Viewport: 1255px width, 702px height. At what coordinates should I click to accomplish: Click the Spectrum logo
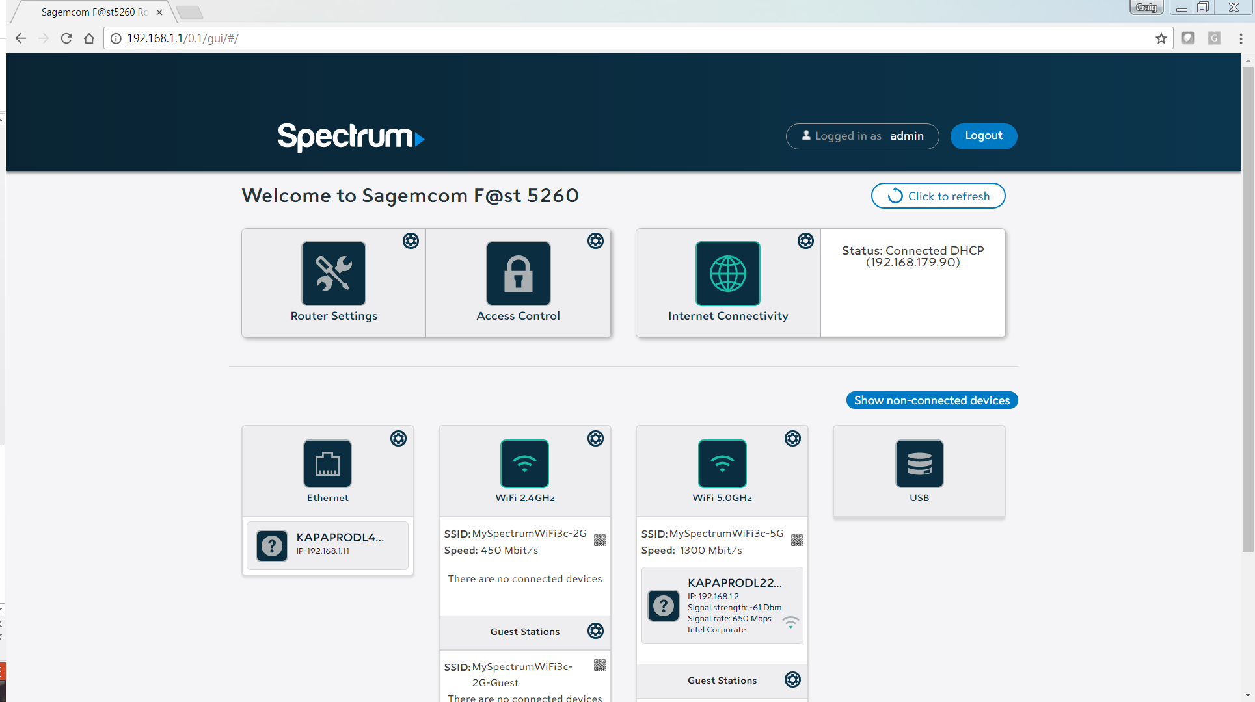click(x=351, y=137)
